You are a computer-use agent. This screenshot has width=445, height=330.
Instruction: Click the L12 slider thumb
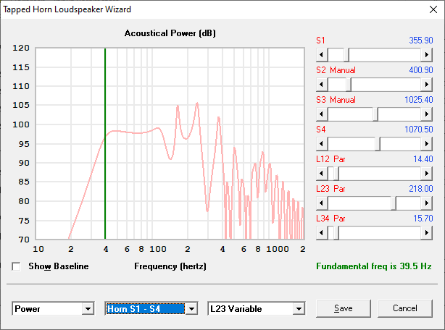336,174
